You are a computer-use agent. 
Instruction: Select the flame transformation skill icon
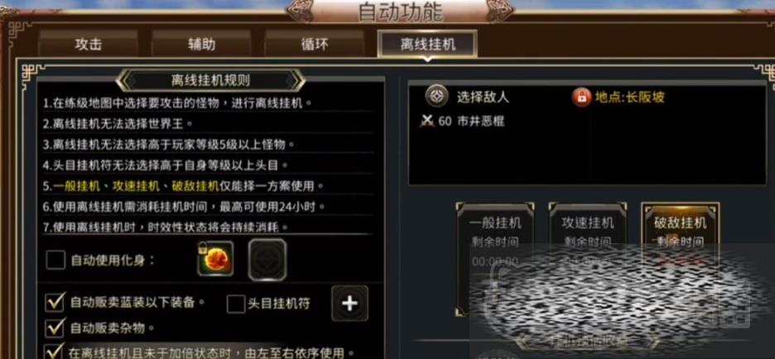215,259
